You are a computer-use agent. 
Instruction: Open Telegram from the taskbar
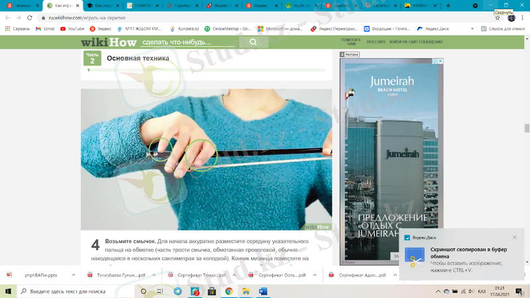[178, 291]
